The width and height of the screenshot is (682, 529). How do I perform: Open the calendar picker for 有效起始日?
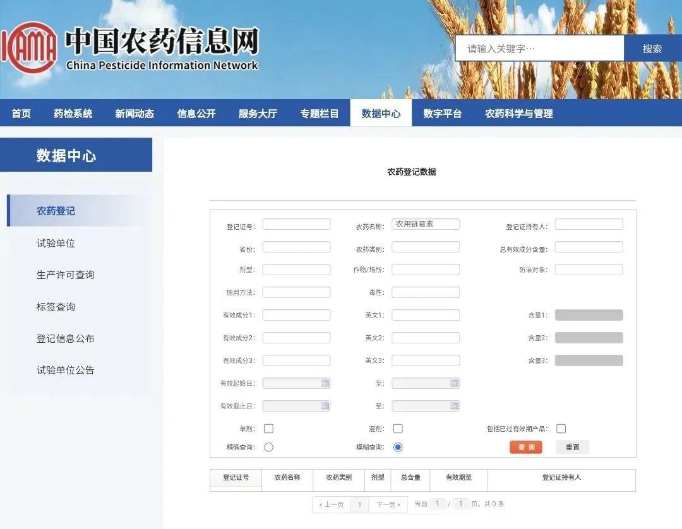(x=325, y=383)
